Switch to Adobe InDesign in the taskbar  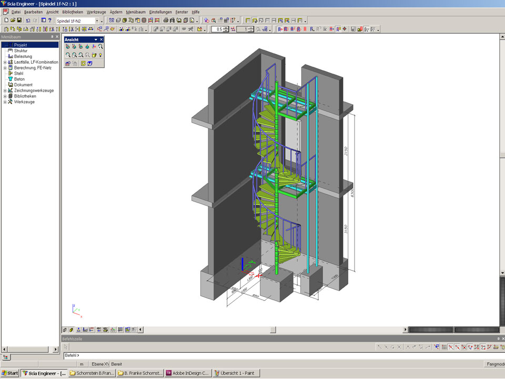188,373
